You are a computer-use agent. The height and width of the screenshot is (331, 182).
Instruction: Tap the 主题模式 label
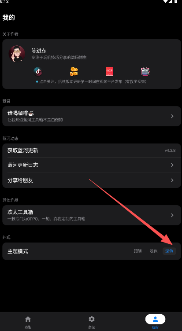click(x=18, y=251)
